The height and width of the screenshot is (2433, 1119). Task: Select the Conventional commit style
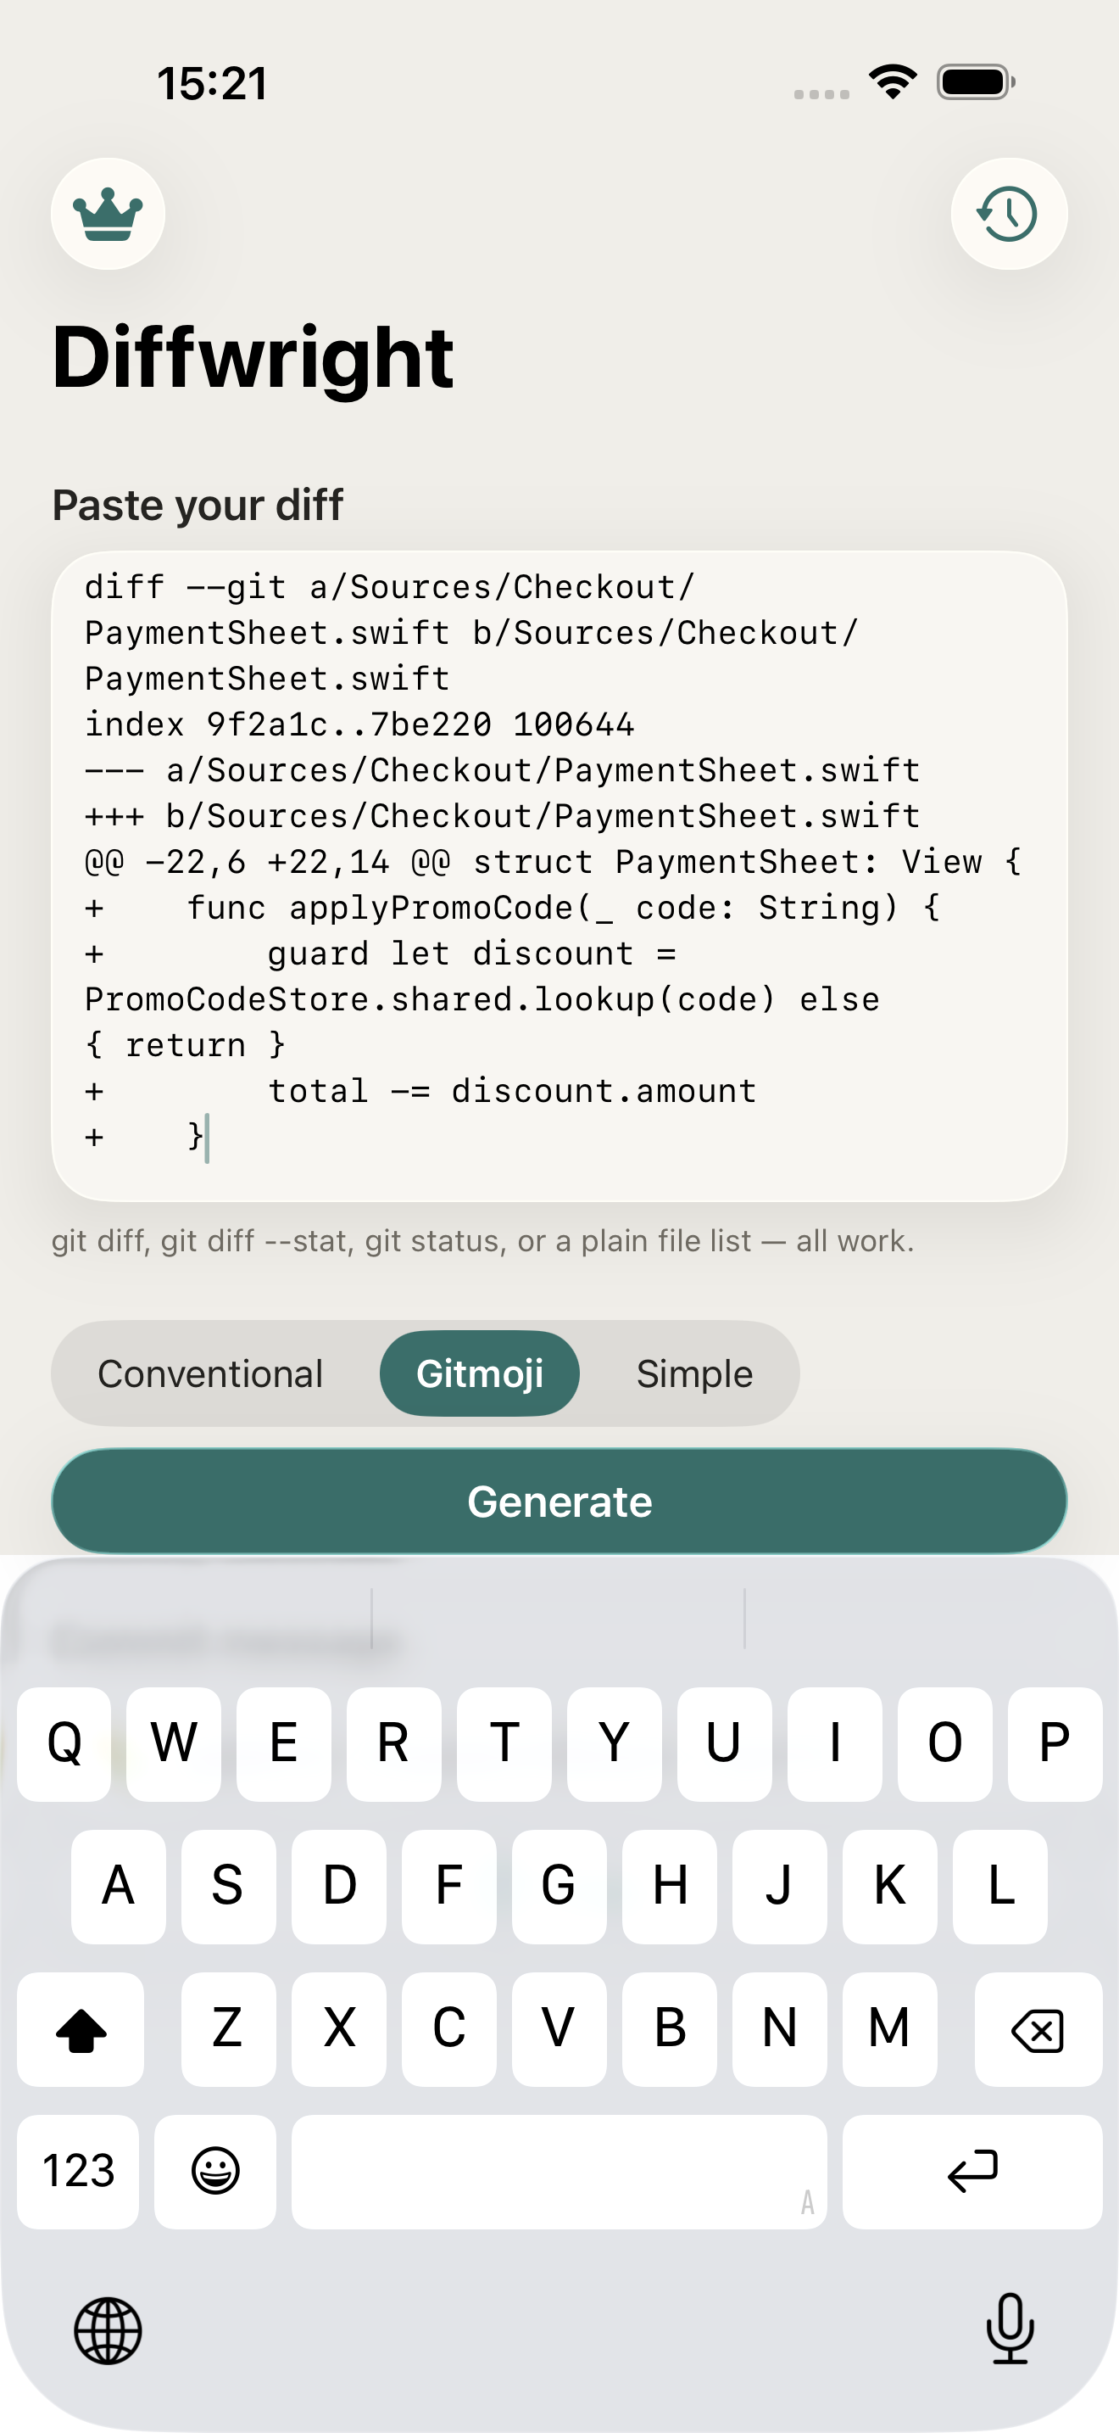coord(210,1373)
